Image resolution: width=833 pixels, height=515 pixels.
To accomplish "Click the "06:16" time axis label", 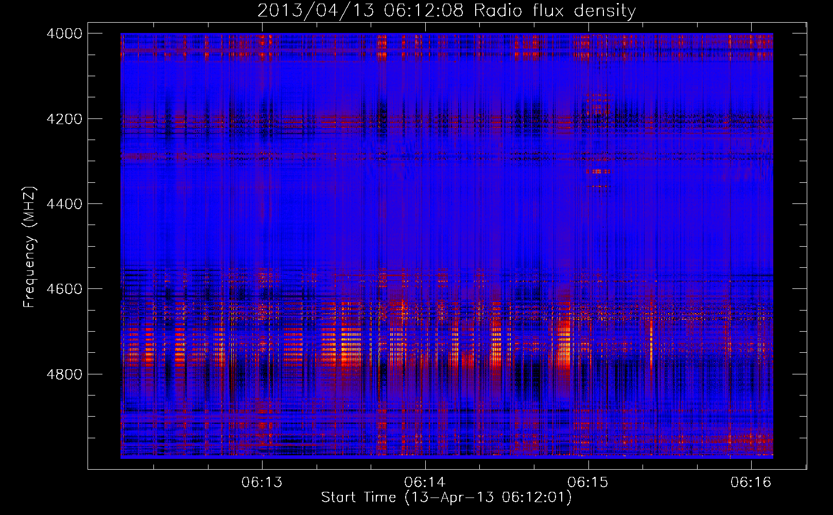I will (751, 482).
